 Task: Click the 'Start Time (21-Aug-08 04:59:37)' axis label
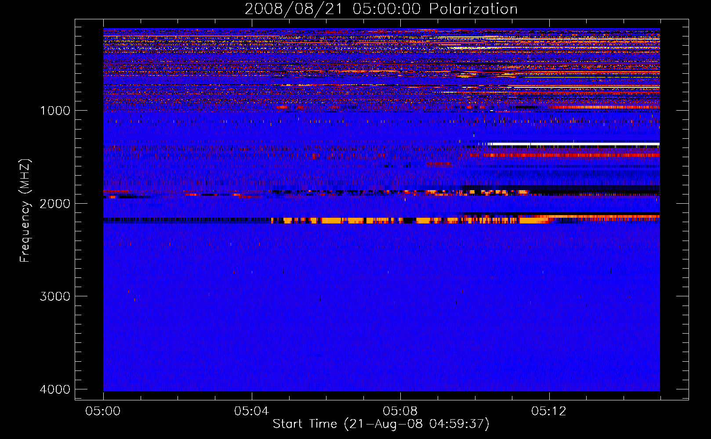coord(381,424)
